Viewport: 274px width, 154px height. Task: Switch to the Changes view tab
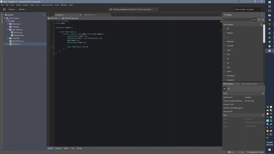58,148
